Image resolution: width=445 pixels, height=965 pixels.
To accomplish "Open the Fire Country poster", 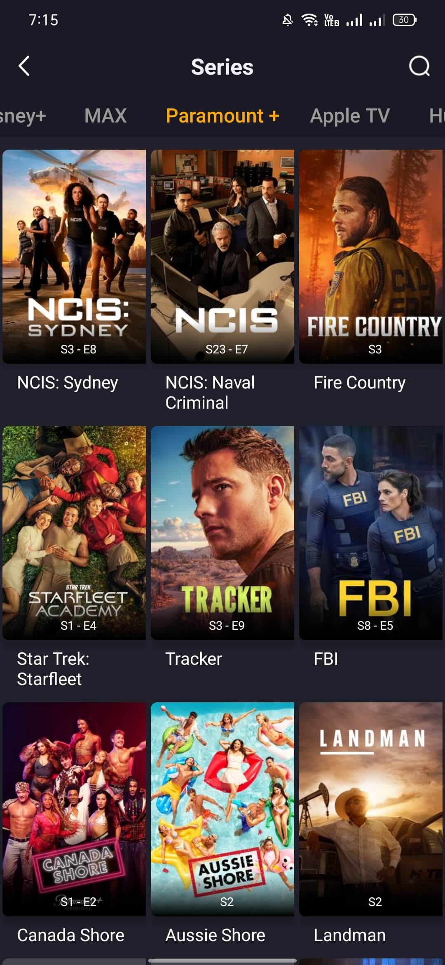I will (x=371, y=257).
